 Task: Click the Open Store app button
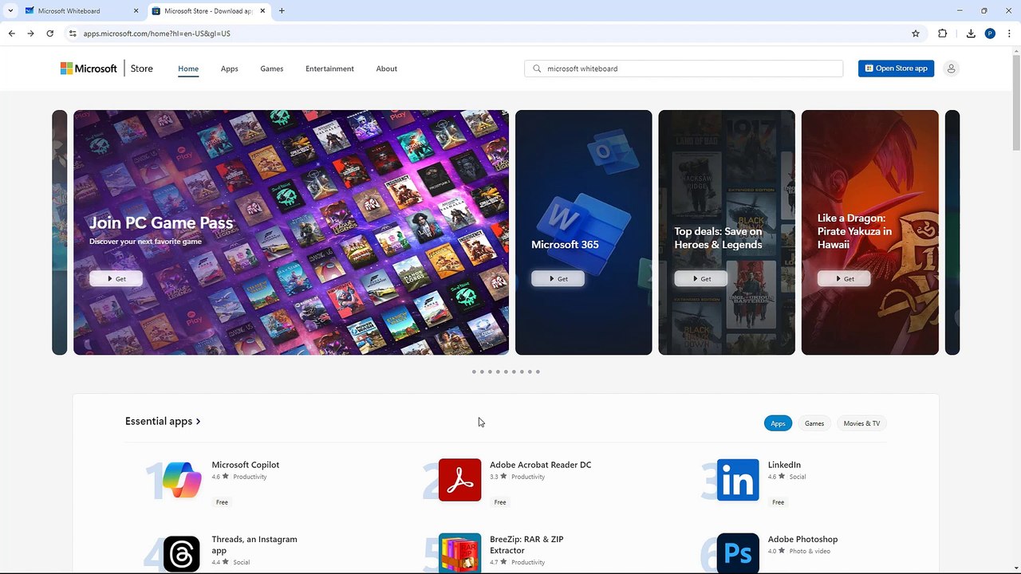pos(896,69)
